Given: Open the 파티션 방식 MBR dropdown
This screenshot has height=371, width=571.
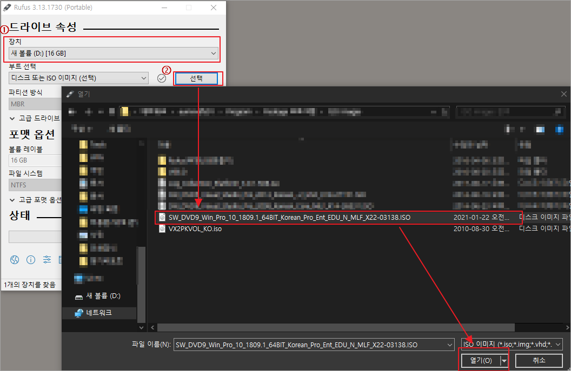Looking at the screenshot, I should [35, 104].
